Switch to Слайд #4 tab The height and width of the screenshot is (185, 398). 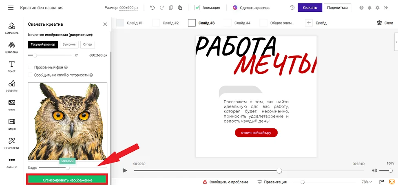237,23
